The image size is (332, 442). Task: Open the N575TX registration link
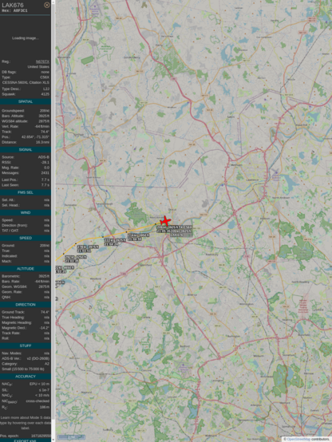pos(42,61)
